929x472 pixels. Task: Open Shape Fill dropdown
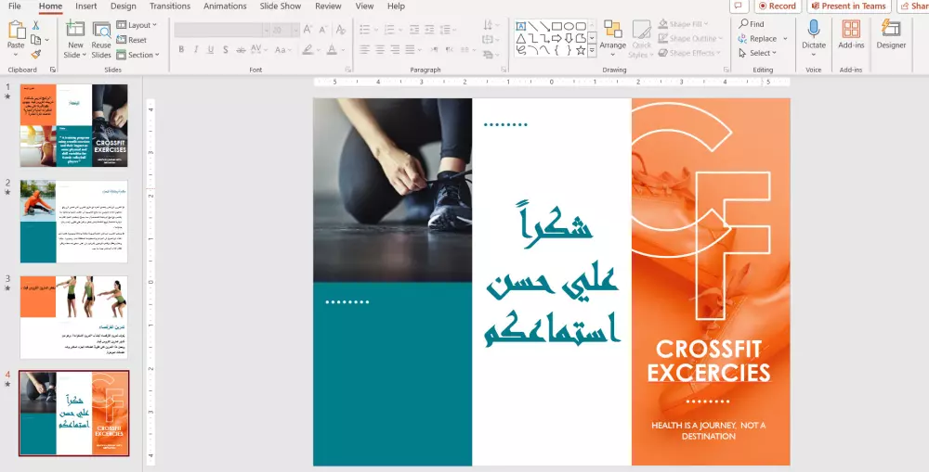[x=683, y=24]
